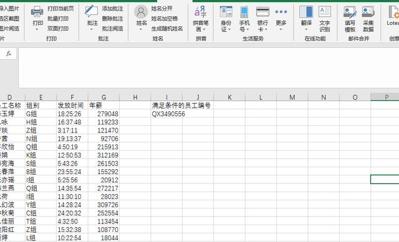This screenshot has height=242, width=399.
Task: Select column K header
Action: tap(229, 97)
